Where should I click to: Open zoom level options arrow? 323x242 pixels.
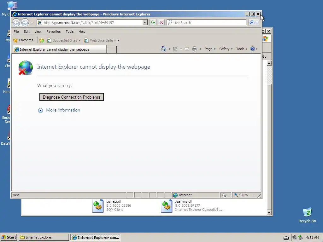(253, 195)
